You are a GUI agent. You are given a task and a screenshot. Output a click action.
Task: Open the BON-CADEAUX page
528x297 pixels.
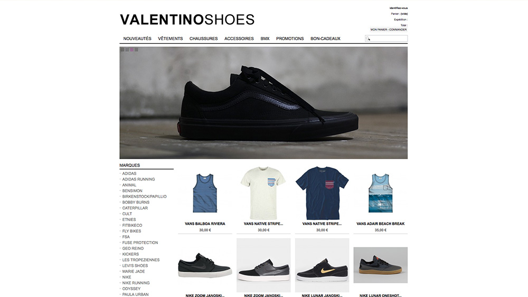tap(325, 39)
